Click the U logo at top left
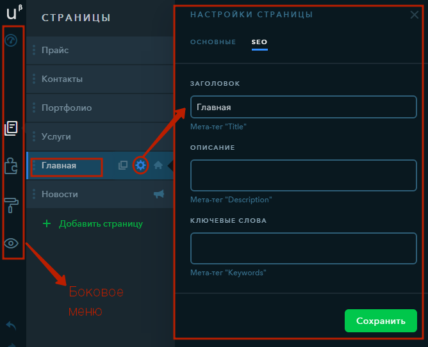Image resolution: width=428 pixels, height=347 pixels. click(x=14, y=13)
